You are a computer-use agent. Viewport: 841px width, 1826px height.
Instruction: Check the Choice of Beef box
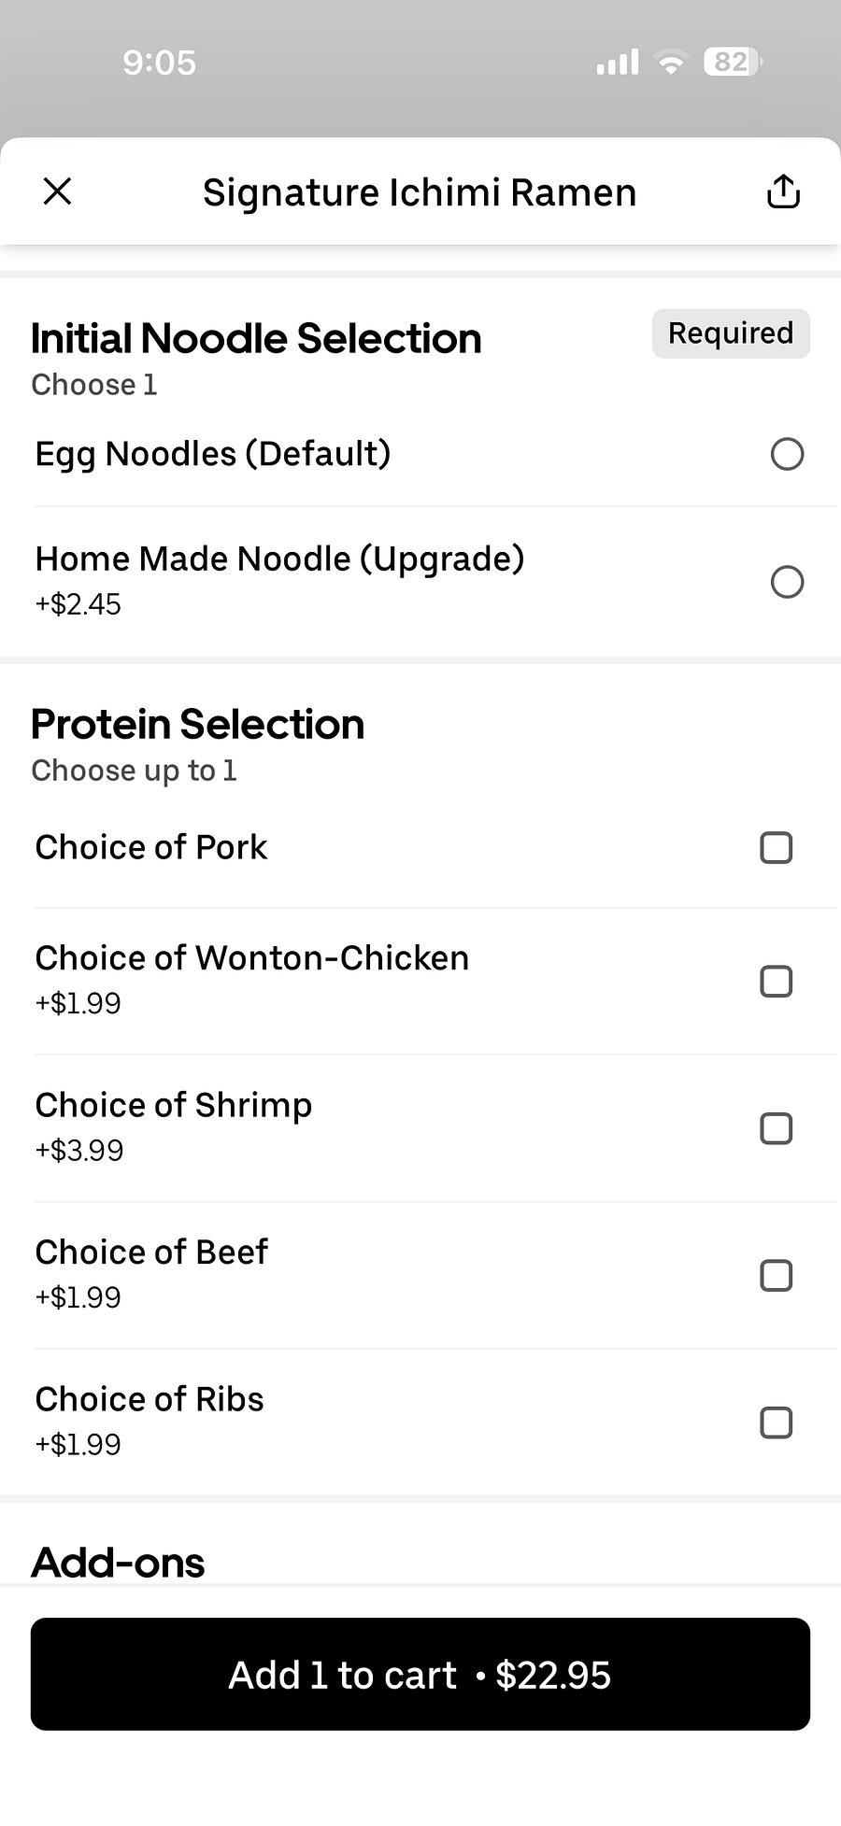pyautogui.click(x=777, y=1275)
